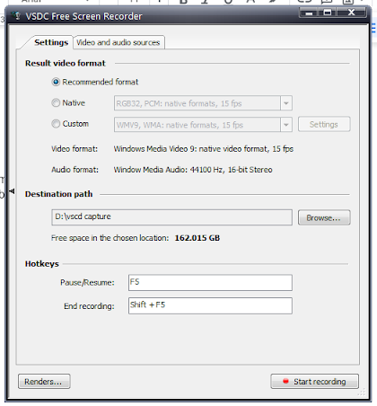Click the VSDC app icon in title bar

[x=16, y=15]
